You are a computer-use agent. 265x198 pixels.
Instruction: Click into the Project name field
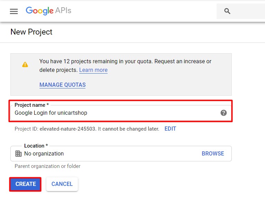(x=121, y=113)
